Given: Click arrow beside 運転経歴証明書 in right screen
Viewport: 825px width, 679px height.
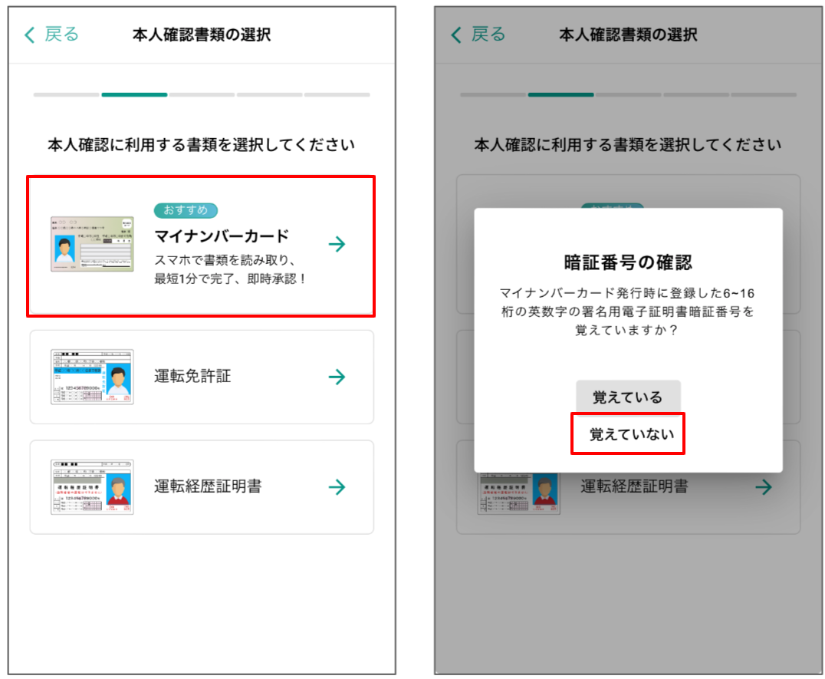Looking at the screenshot, I should (x=764, y=487).
